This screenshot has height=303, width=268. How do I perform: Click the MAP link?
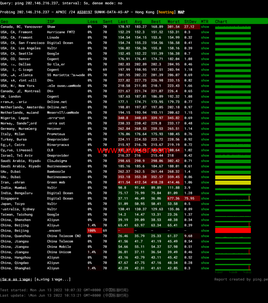tap(181, 12)
